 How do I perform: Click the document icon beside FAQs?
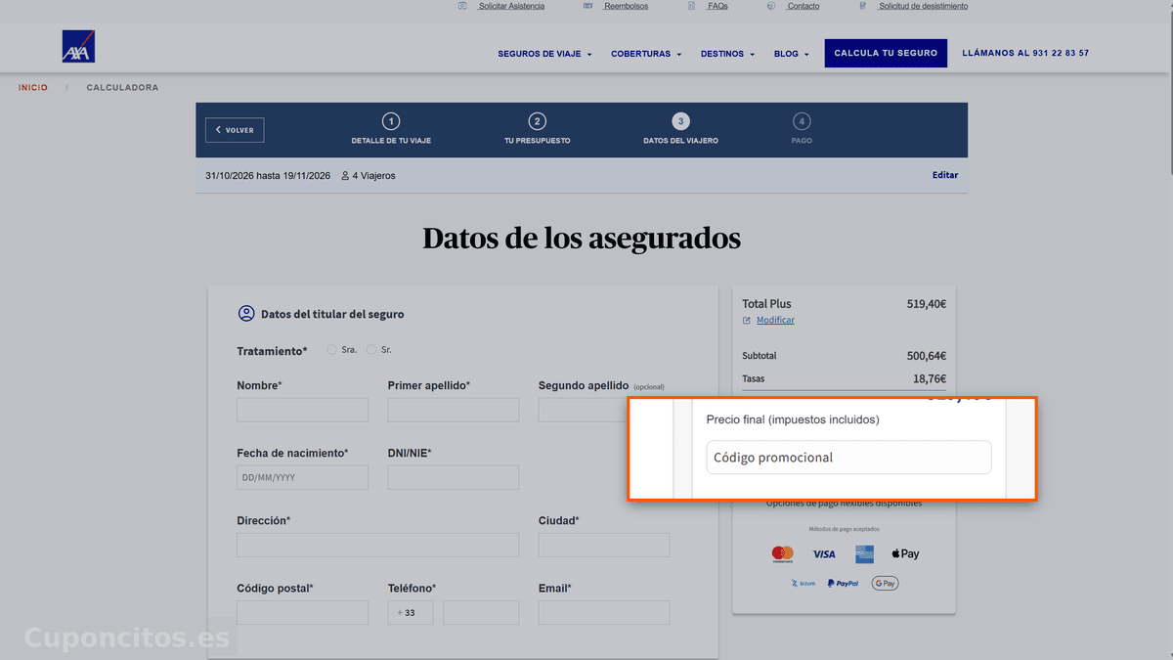691,6
